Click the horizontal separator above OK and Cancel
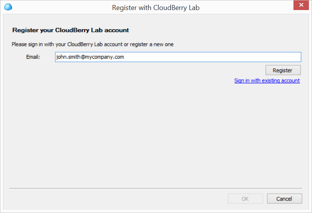The height and width of the screenshot is (213, 312). coord(156,188)
